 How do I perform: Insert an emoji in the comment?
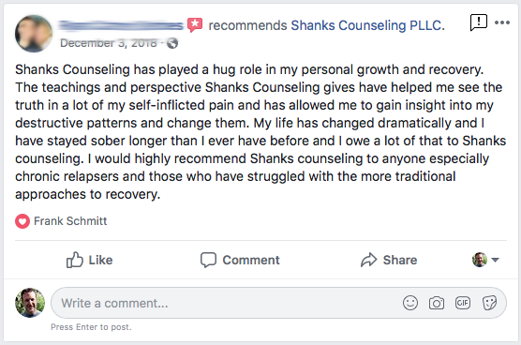click(410, 303)
